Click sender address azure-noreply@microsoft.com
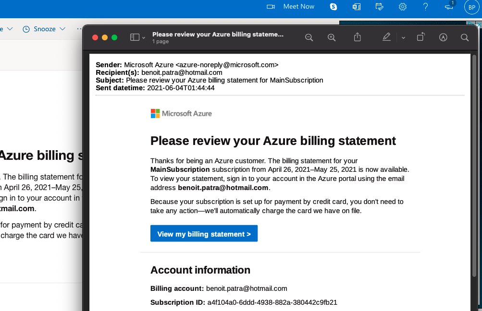Screen dimensions: 482x311 pyautogui.click(x=227, y=65)
